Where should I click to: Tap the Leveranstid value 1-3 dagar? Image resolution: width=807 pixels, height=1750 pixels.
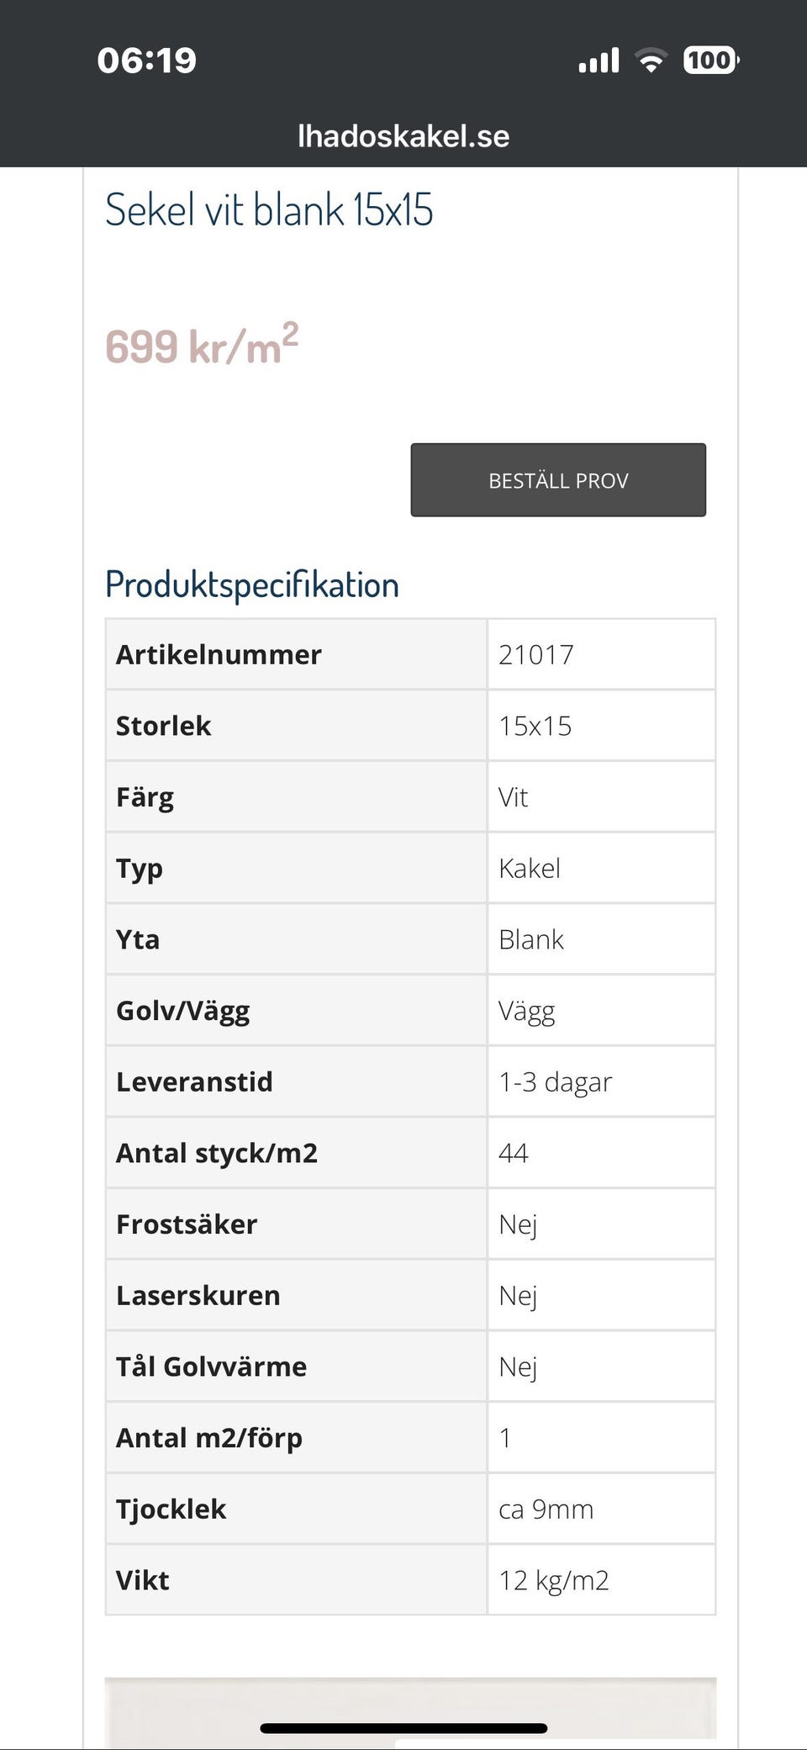tap(556, 1082)
